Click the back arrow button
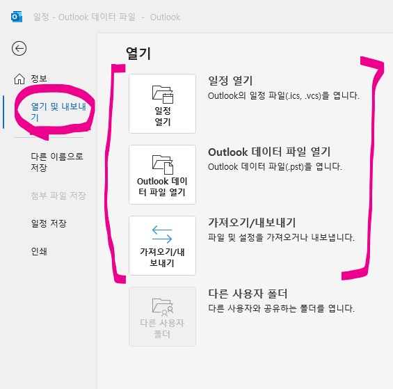Image resolution: width=393 pixels, height=389 pixels. (19, 49)
